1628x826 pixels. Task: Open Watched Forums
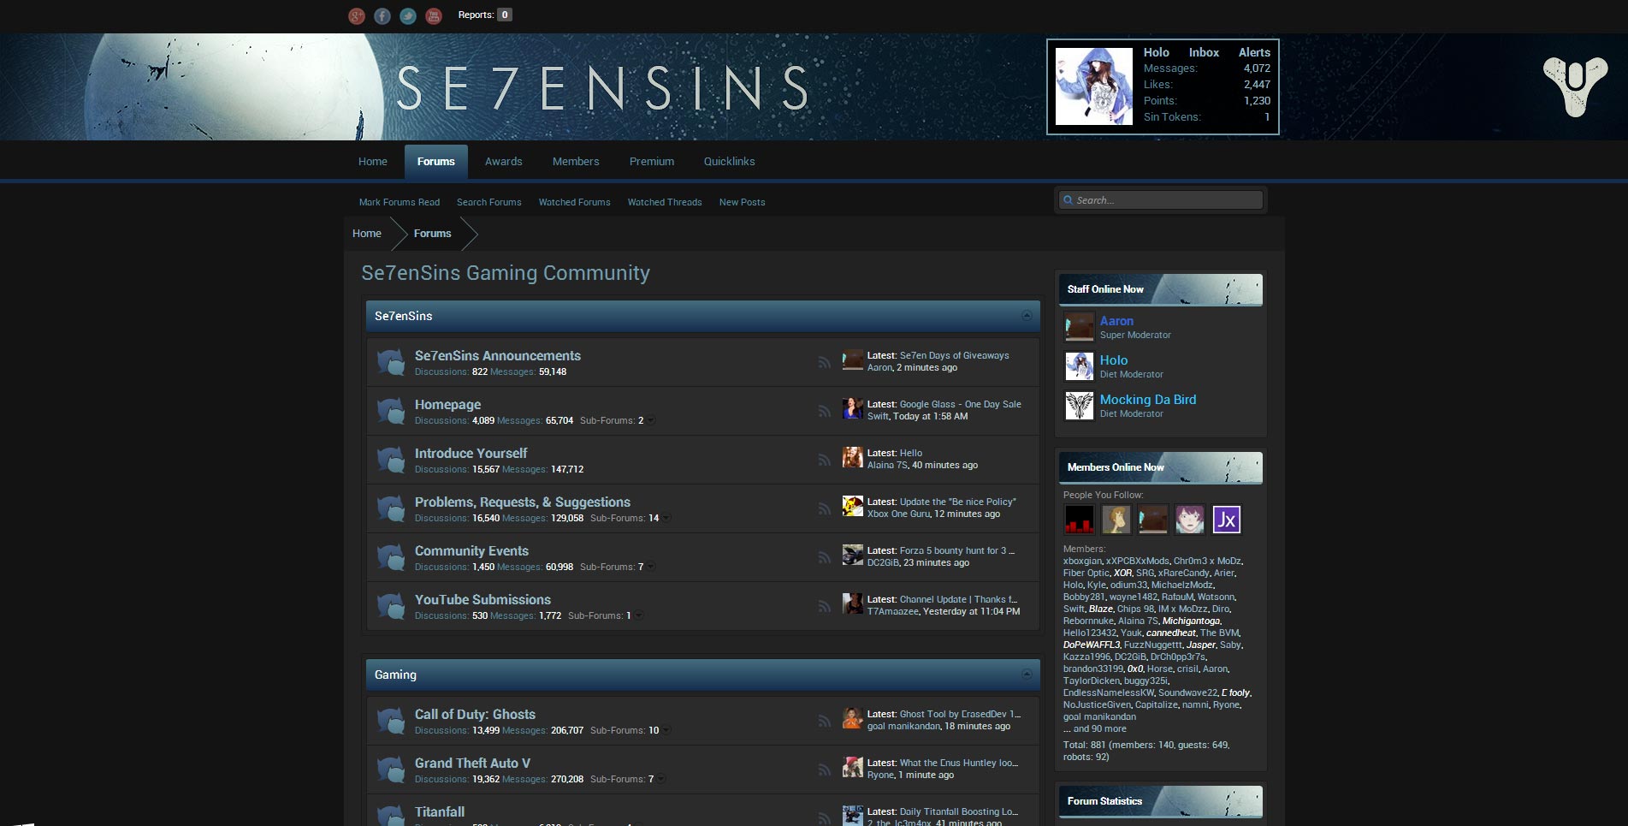(575, 203)
